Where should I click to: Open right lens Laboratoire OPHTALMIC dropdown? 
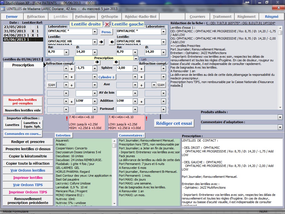tap(94, 32)
